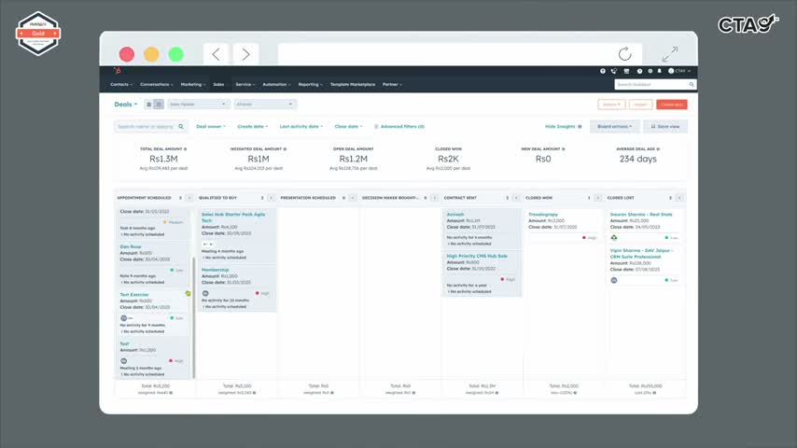The height and width of the screenshot is (448, 797).
Task: Open the All deals view dropdown
Action: point(265,105)
